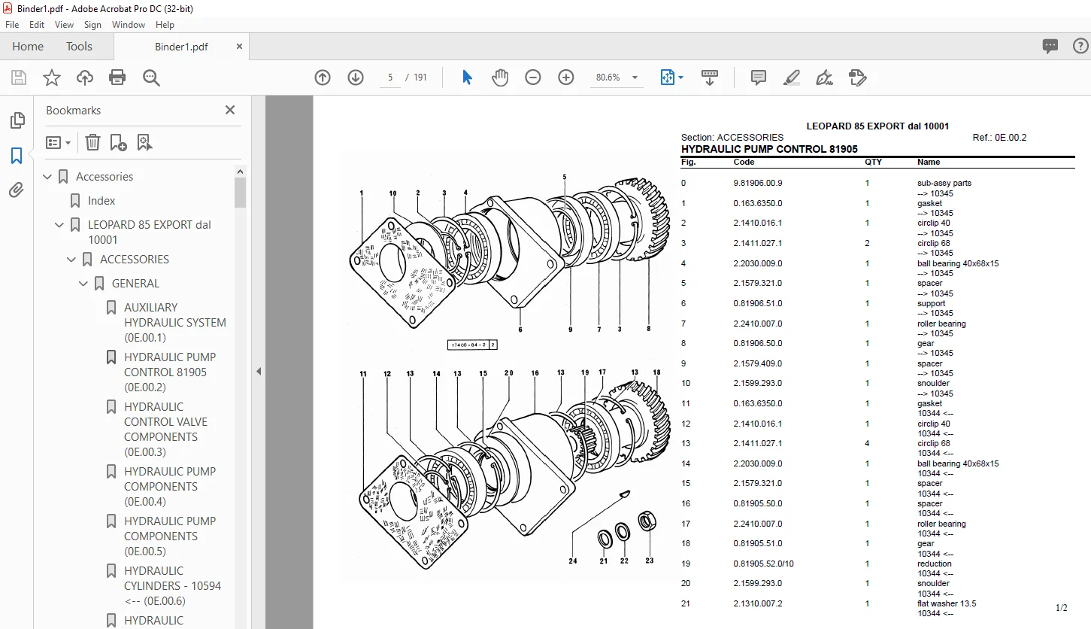The height and width of the screenshot is (629, 1091).
Task: Open the Window menu
Action: point(129,25)
